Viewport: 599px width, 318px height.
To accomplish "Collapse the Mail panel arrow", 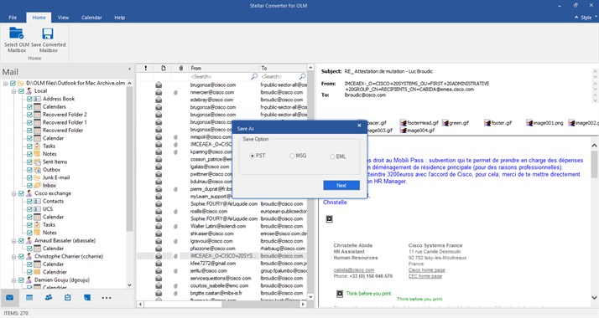I will [x=129, y=69].
